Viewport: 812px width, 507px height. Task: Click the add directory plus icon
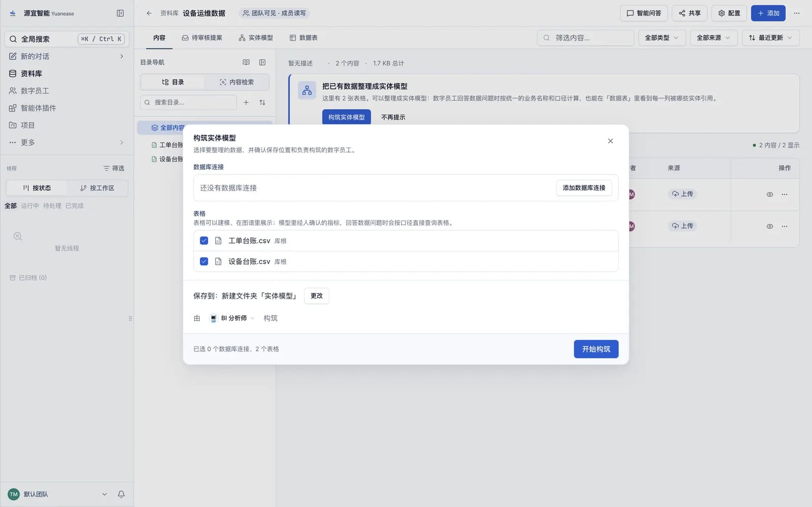[x=246, y=102]
